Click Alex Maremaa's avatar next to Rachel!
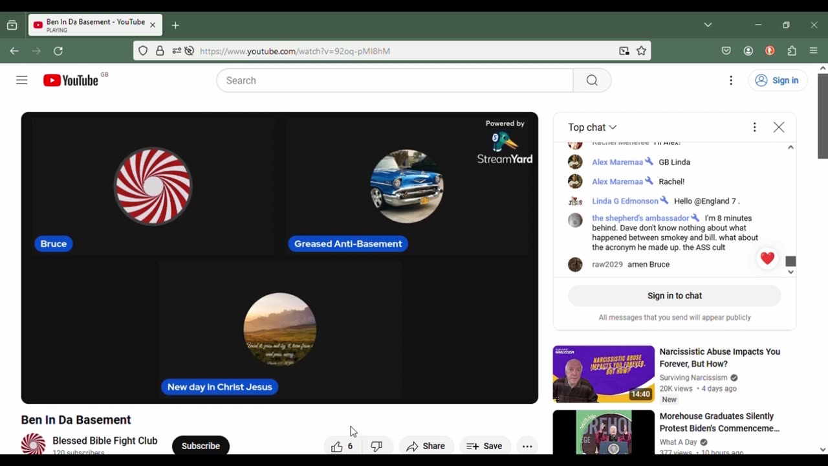 click(575, 181)
